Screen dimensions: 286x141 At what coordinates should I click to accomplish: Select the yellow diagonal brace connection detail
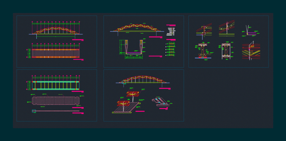point(251,50)
